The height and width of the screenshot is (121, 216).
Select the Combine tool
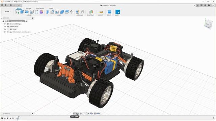pyautogui.click(x=62, y=12)
